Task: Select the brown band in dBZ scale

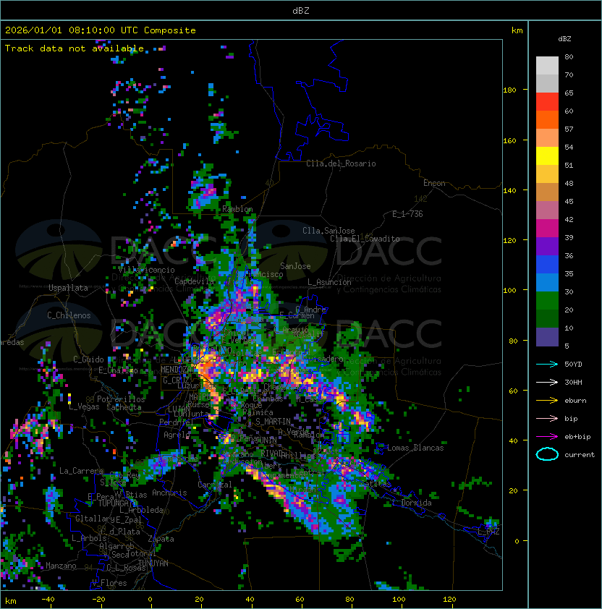Action: click(547, 192)
